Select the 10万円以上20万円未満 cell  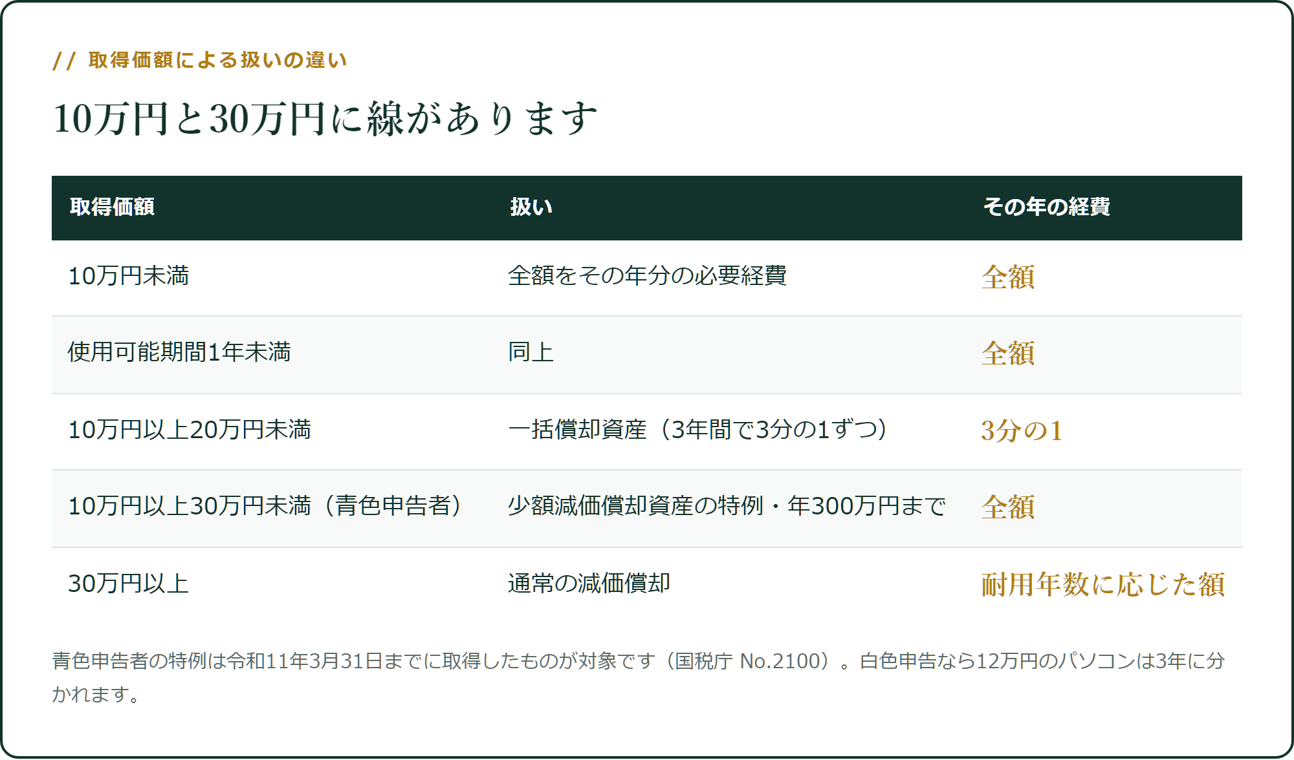[x=190, y=430]
